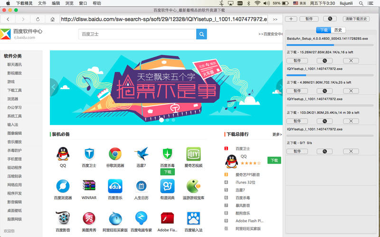This screenshot has width=380, height=237.
Task: Open 迅雷7 bird icon in grid
Action: (x=141, y=154)
